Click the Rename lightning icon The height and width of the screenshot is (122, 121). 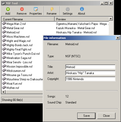(52, 9)
